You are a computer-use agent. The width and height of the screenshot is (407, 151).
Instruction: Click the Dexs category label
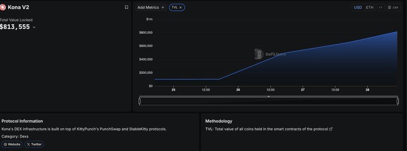[24, 136]
